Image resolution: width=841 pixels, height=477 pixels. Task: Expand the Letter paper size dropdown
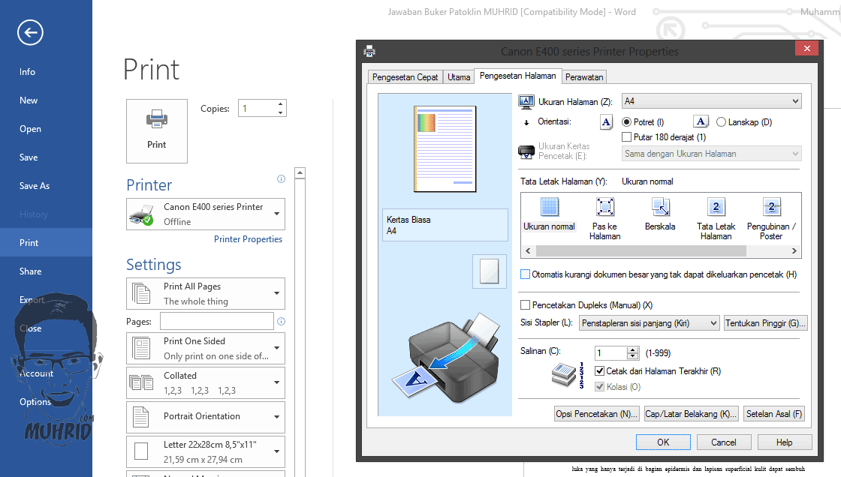click(x=206, y=451)
